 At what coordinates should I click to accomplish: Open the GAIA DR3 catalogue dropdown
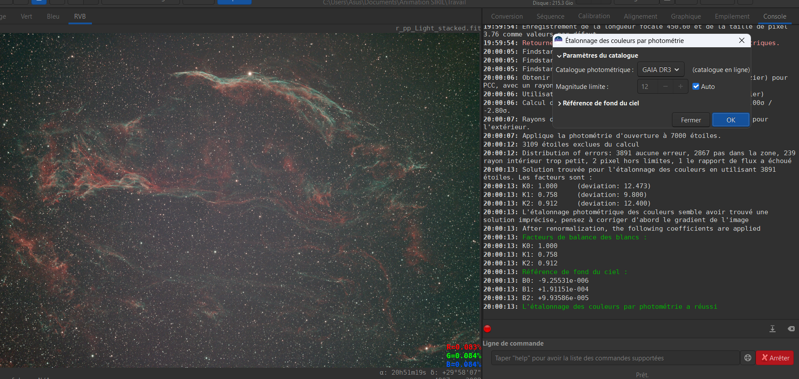(660, 70)
